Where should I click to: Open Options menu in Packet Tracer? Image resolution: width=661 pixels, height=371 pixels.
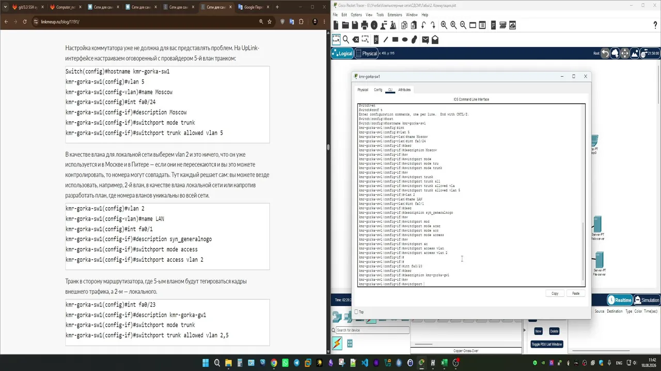point(356,15)
